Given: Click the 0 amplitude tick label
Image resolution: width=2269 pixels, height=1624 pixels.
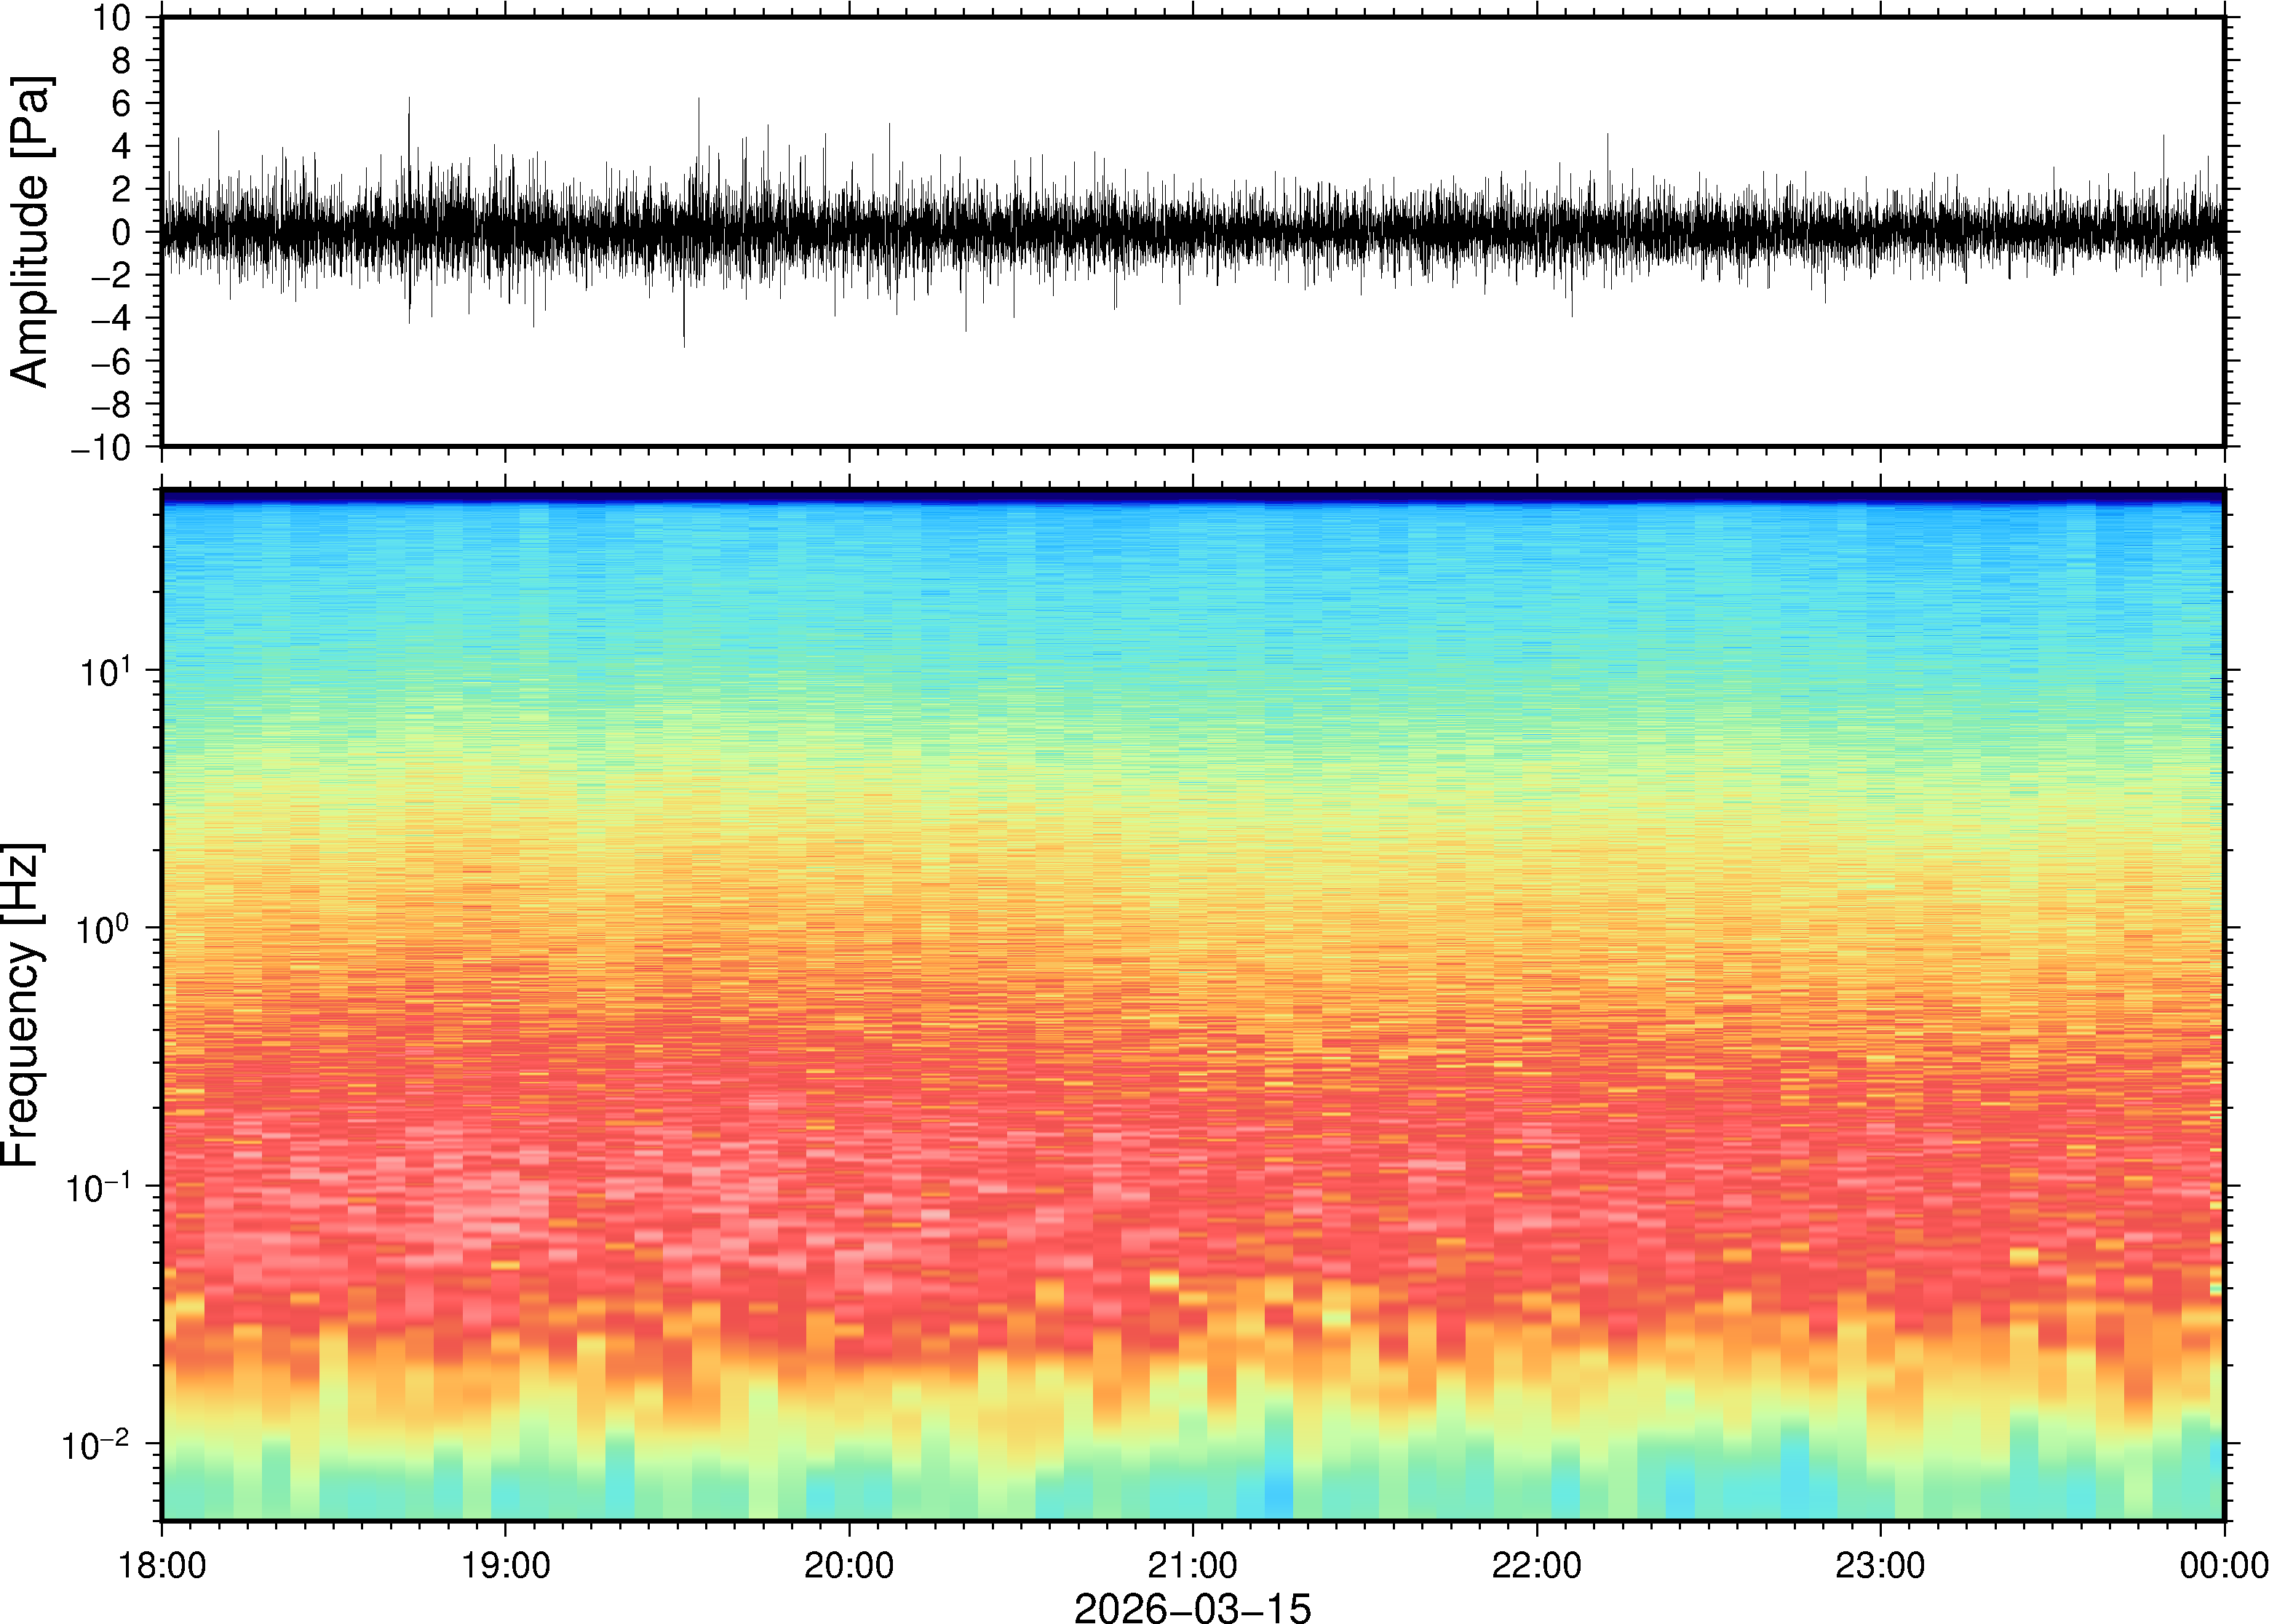Looking at the screenshot, I should click(x=121, y=233).
